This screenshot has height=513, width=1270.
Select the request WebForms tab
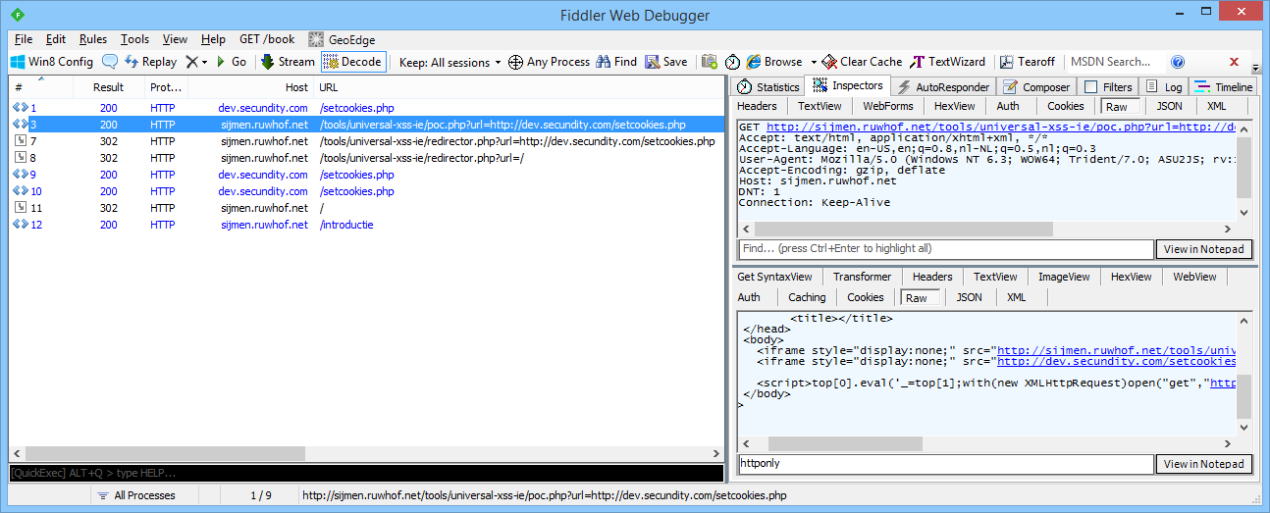tap(888, 106)
